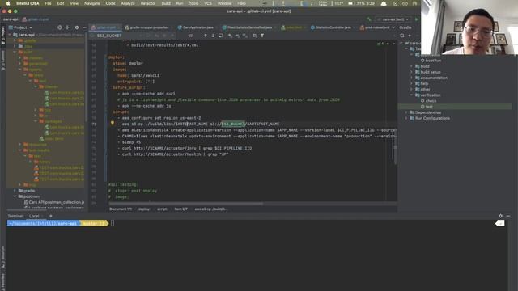
Task: Click the 'deploy' breadcrumb below editor
Action: tap(144, 209)
